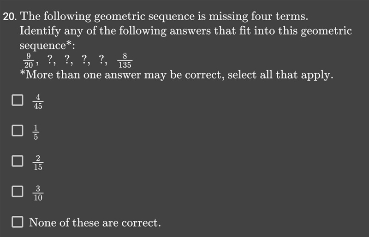Click the 'More than one answer' note
The height and width of the screenshot is (237, 369).
click(177, 75)
